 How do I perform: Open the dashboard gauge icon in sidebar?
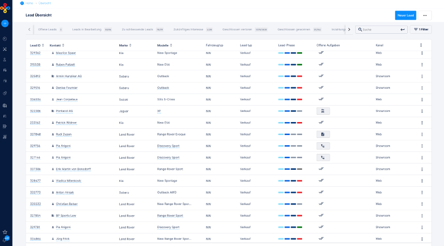point(5,39)
